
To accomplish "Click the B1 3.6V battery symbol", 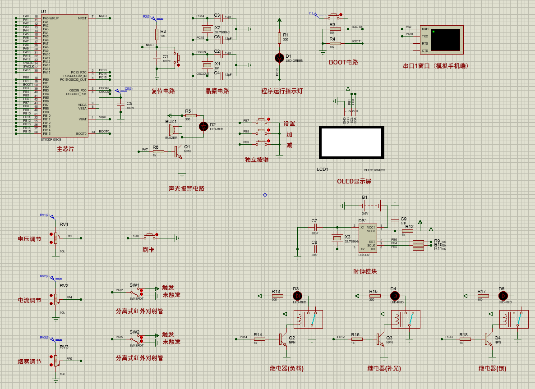I will pyautogui.click(x=372, y=206).
